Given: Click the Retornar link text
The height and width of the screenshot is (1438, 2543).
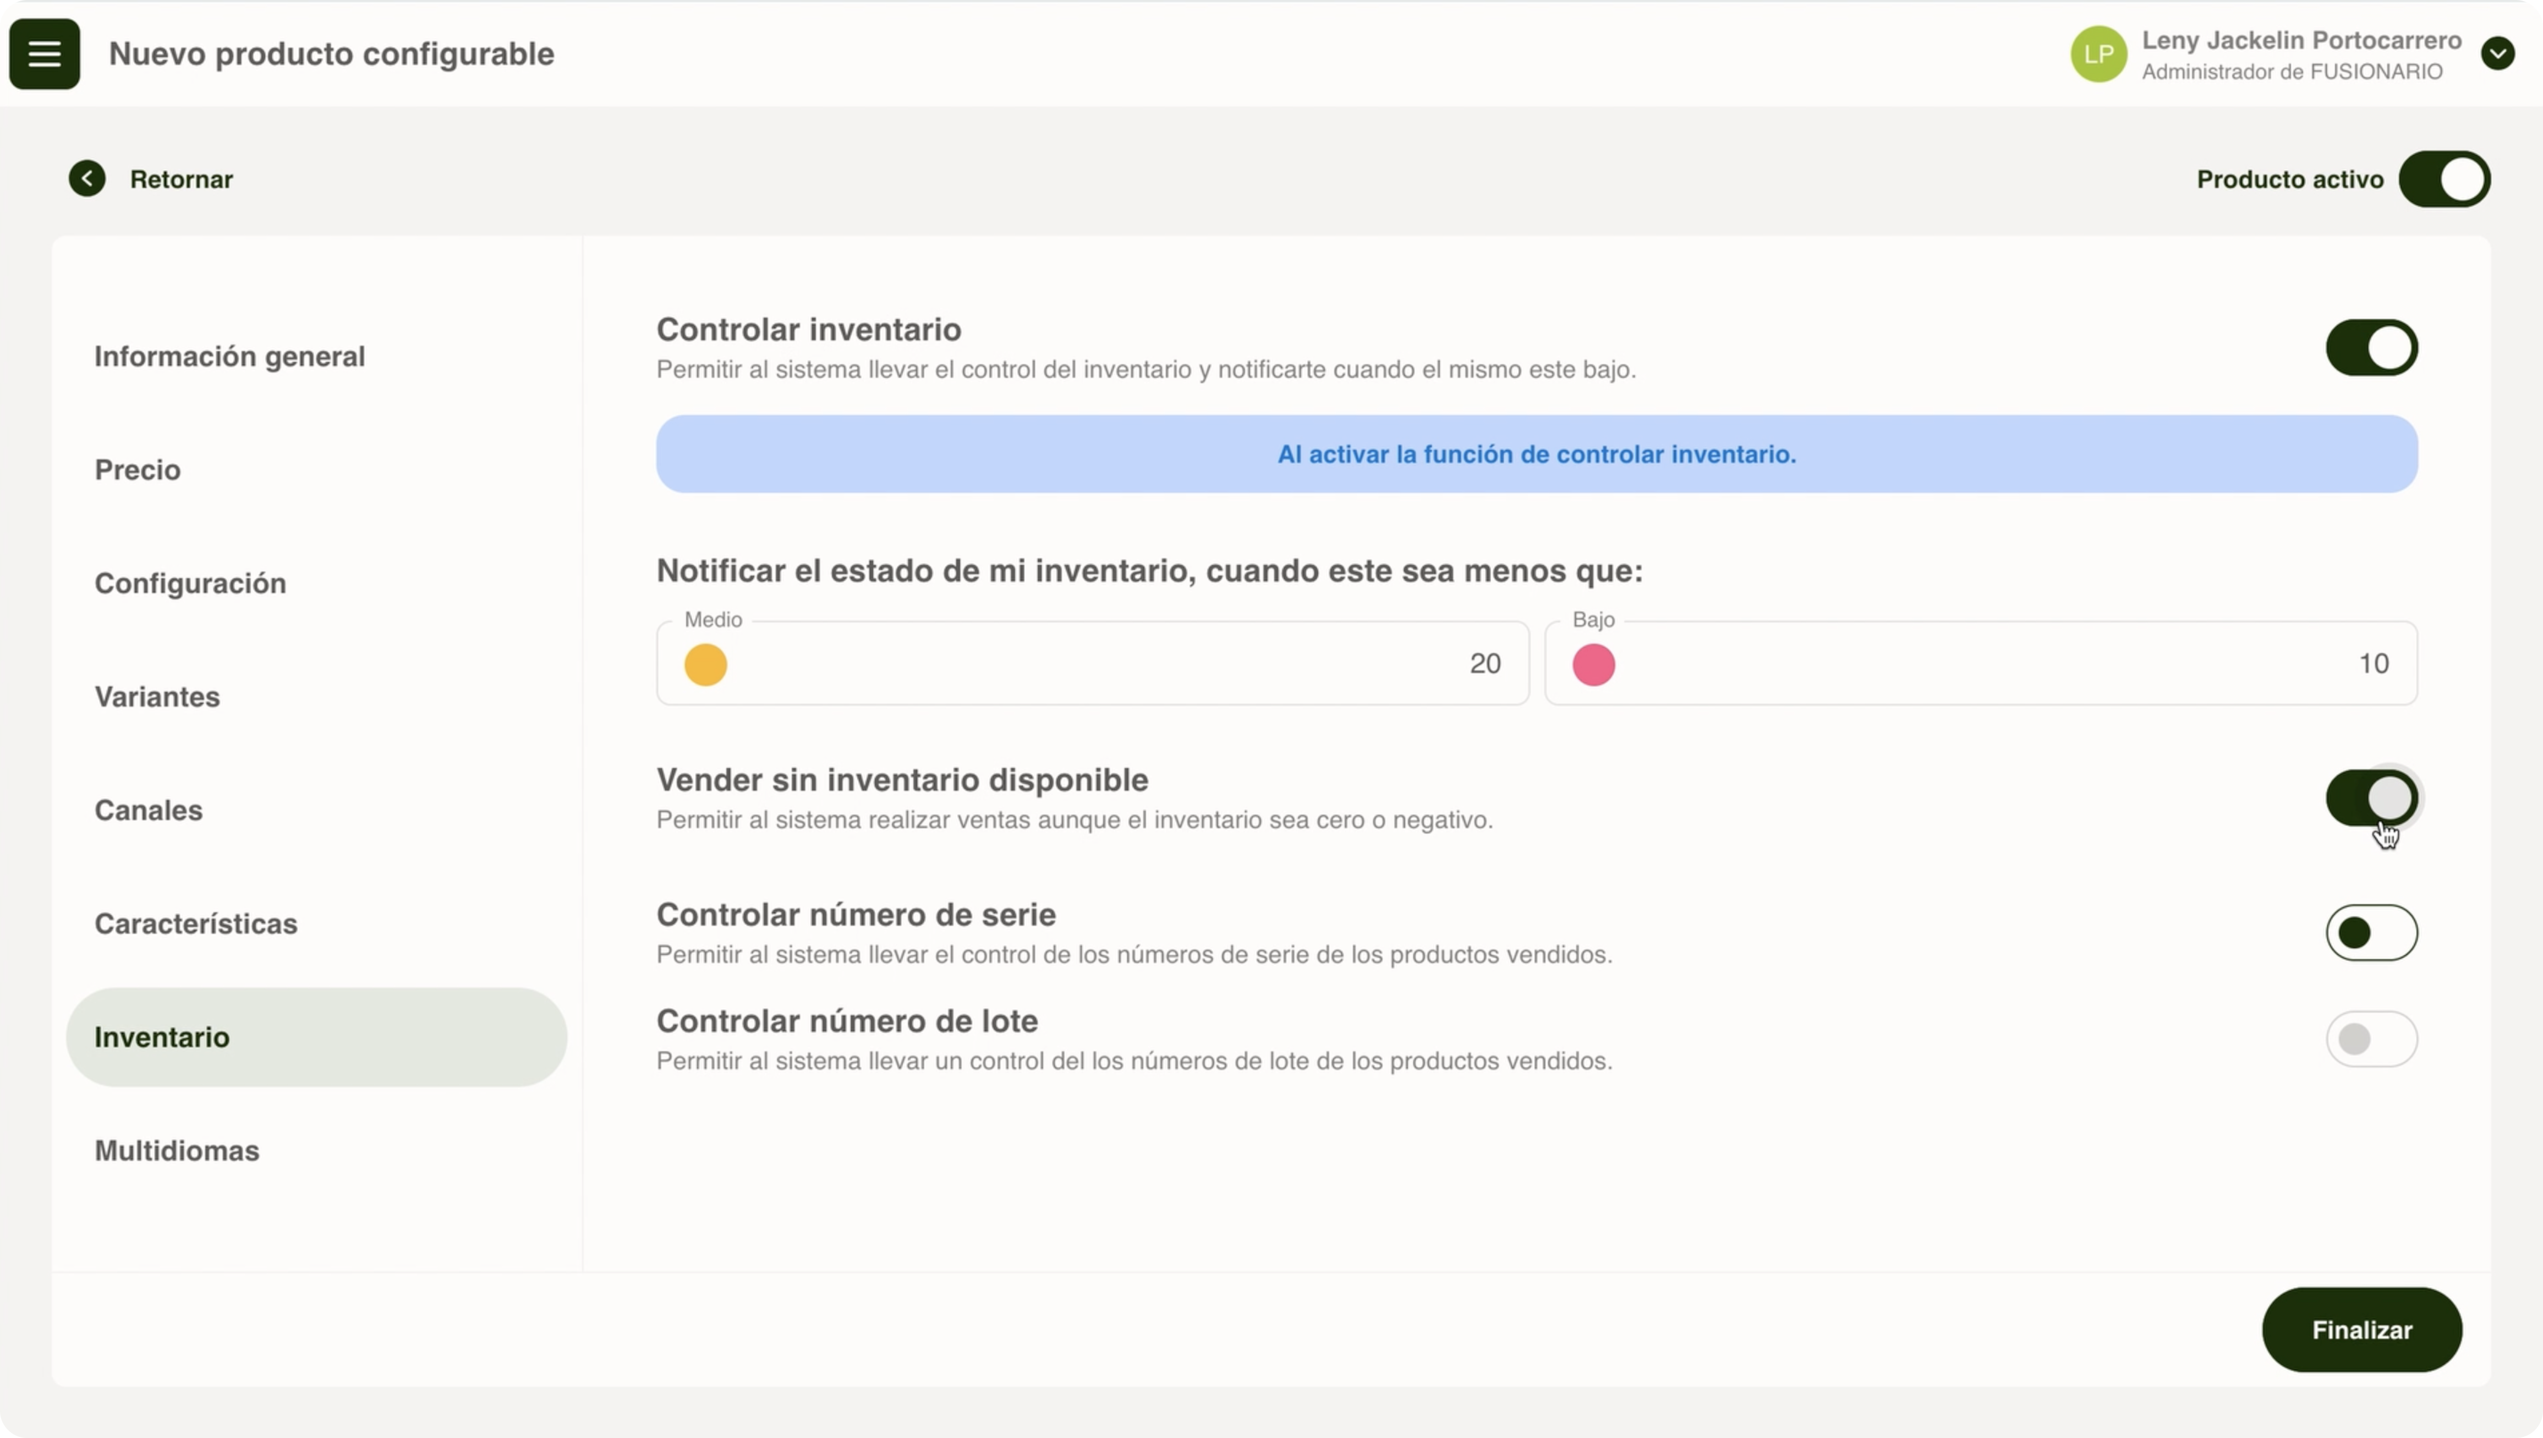Looking at the screenshot, I should (182, 180).
